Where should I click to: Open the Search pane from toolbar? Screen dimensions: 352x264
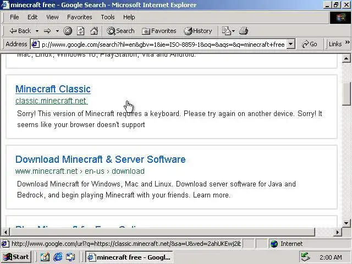[120, 31]
